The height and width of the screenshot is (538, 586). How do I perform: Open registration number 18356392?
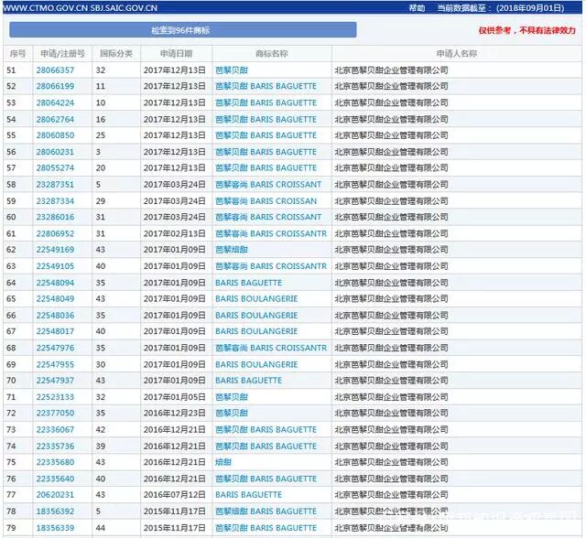[x=55, y=511]
